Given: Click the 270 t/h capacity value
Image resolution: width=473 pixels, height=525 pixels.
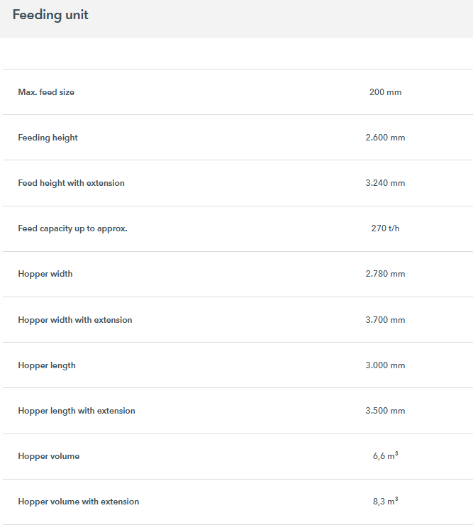Looking at the screenshot, I should coord(385,228).
